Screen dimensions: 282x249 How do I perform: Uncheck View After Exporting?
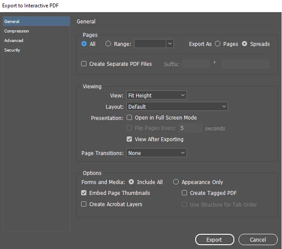click(129, 139)
